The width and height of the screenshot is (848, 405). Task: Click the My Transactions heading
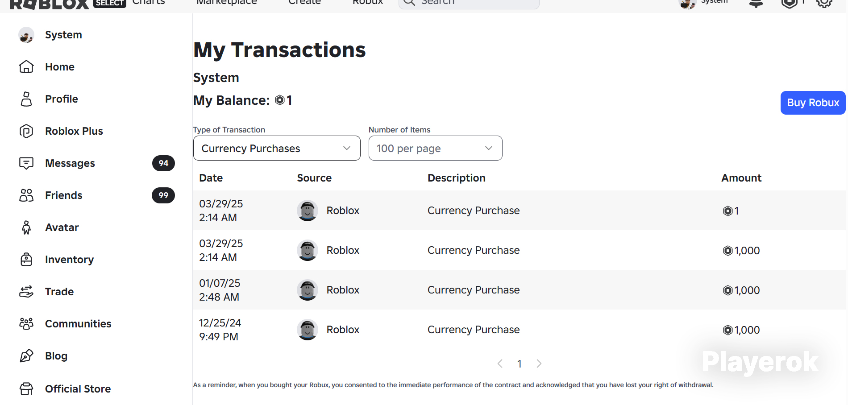tap(279, 50)
